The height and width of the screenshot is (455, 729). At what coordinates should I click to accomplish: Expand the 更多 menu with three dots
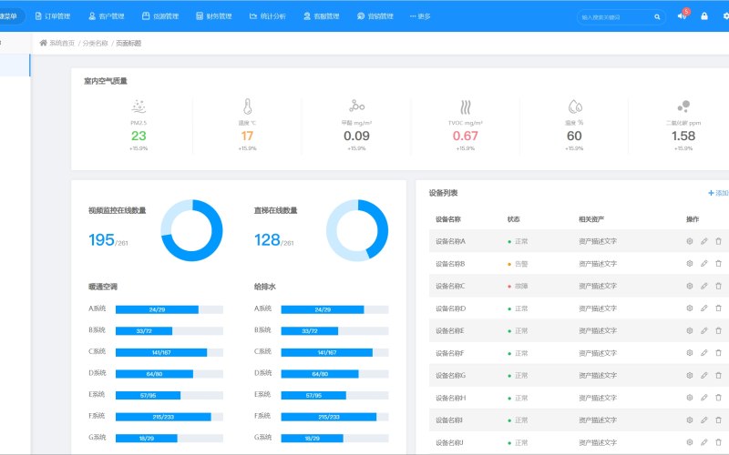click(420, 16)
